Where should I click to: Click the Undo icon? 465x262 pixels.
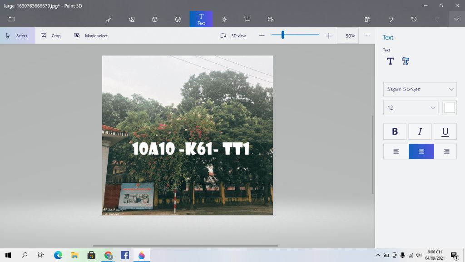pos(391,19)
